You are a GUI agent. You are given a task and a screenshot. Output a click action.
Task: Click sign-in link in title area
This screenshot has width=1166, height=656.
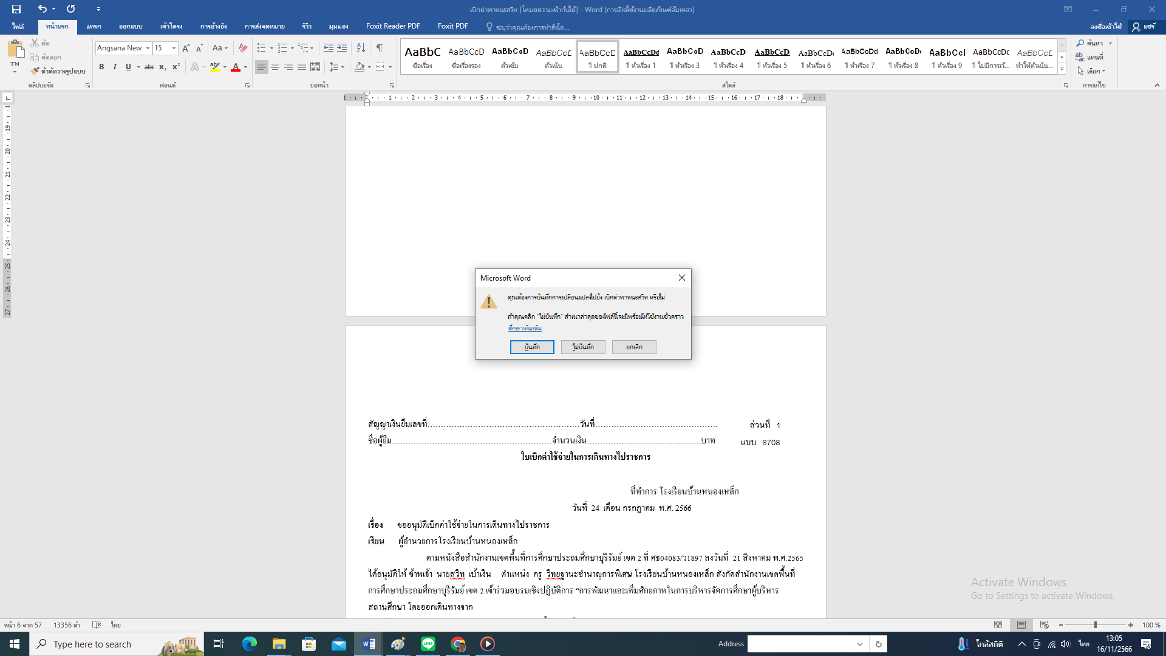(x=1106, y=27)
